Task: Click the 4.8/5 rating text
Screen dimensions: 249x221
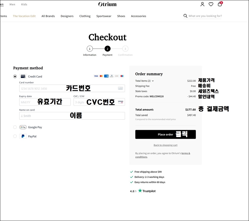Action: 133,191
